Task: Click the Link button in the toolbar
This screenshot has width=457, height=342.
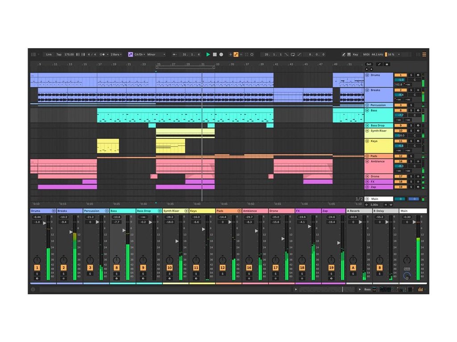Action: click(x=49, y=54)
